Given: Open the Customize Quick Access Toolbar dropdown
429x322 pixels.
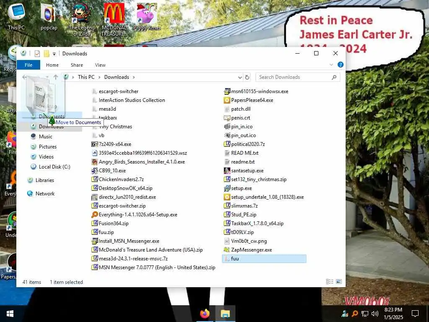Looking at the screenshot, I should pyautogui.click(x=54, y=54).
